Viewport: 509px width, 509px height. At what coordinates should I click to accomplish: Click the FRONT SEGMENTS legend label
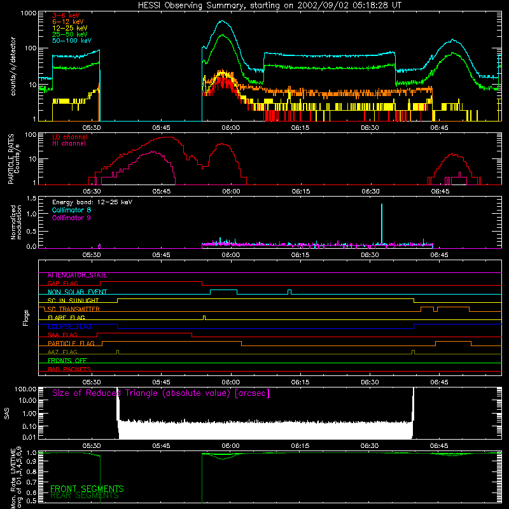click(87, 489)
